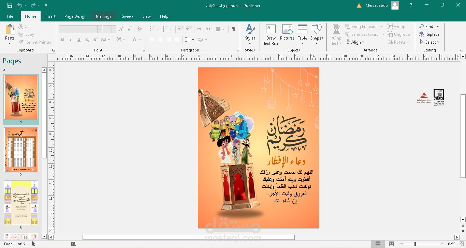The height and width of the screenshot is (248, 466).
Task: Toggle Bold formatting
Action: [x=62, y=40]
